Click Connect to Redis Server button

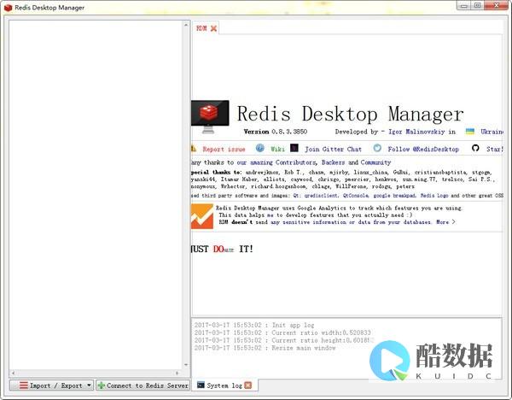pos(143,385)
